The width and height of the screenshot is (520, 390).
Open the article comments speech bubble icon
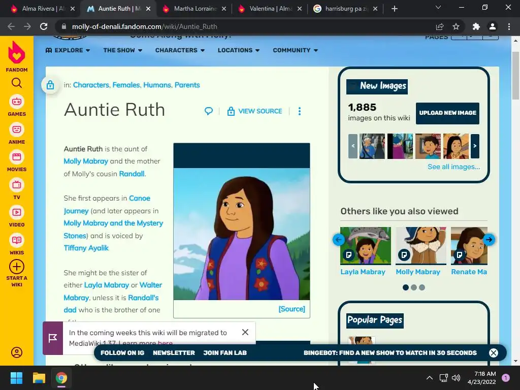tap(209, 111)
